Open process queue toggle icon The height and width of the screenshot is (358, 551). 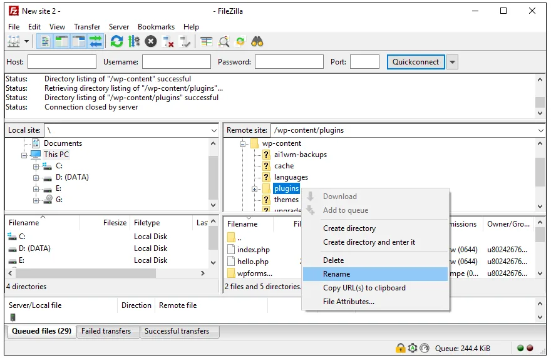133,41
